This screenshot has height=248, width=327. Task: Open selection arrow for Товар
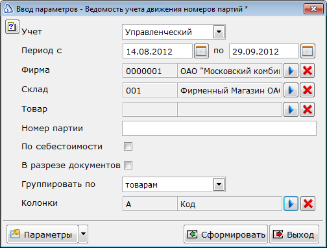[291, 109]
